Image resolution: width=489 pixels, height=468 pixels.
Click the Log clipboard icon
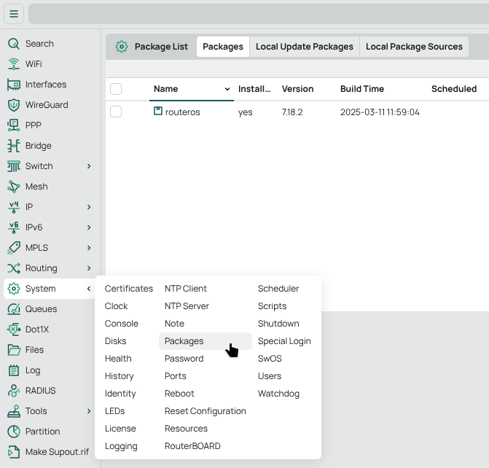pyautogui.click(x=14, y=370)
